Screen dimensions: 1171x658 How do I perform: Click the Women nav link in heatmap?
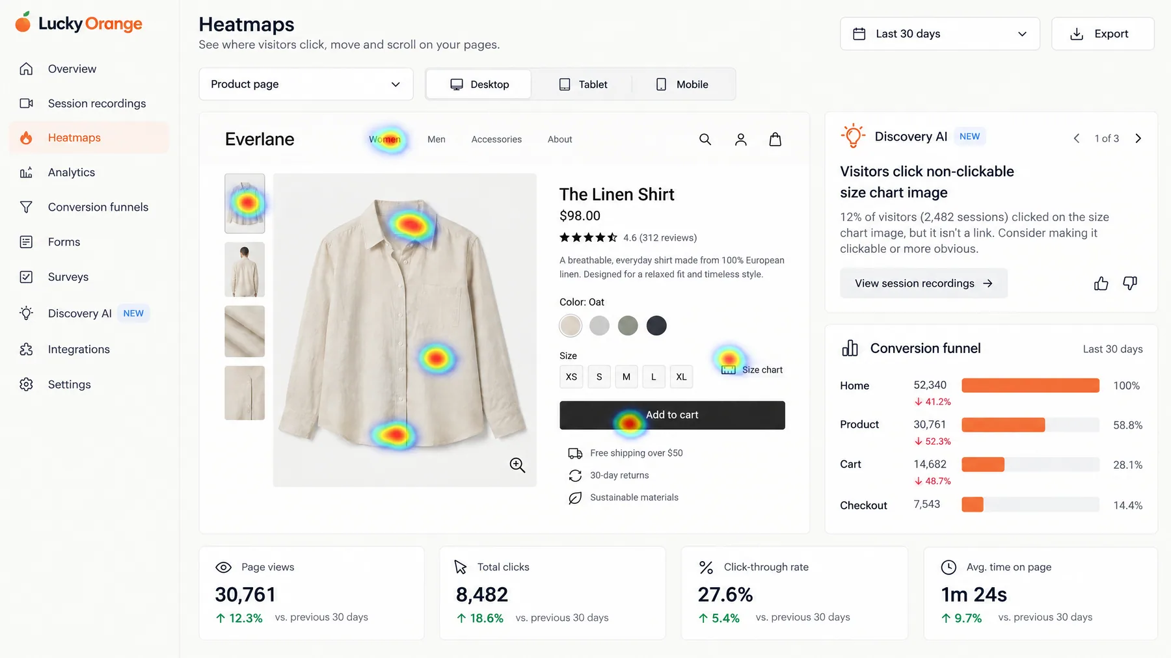tap(384, 139)
